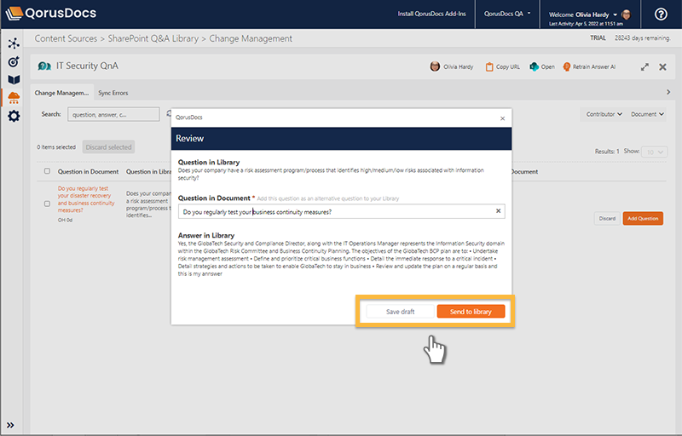Click the TRIAL days remaining text

coord(630,38)
